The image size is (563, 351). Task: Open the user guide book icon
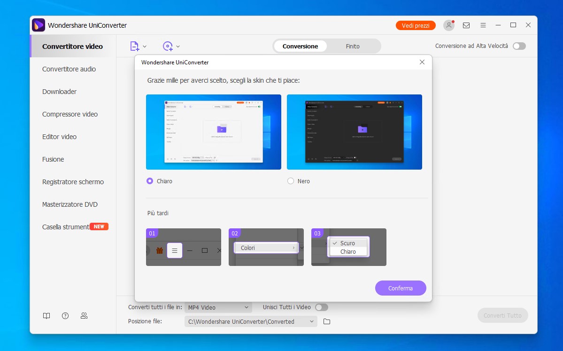46,316
